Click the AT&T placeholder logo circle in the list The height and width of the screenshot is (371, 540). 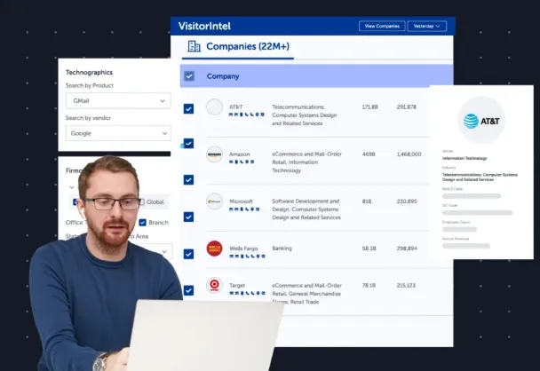pyautogui.click(x=214, y=107)
